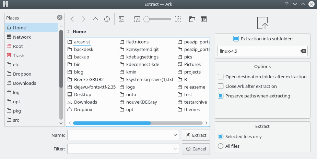Go to parent folder with Up arrow
317x159 pixels.
(96, 19)
